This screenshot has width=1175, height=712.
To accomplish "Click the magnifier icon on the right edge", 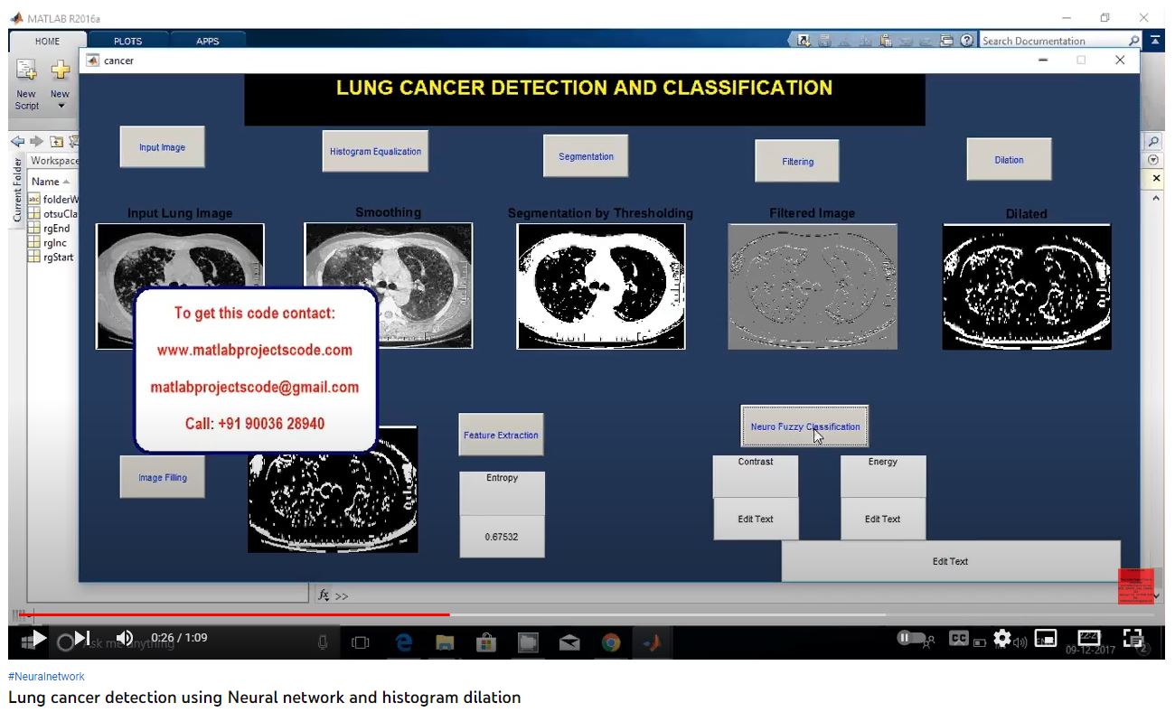I will click(x=1154, y=142).
